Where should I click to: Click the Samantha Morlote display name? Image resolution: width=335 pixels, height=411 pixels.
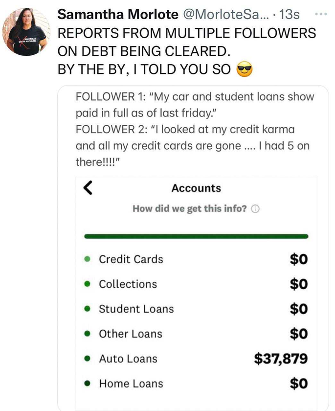117,14
